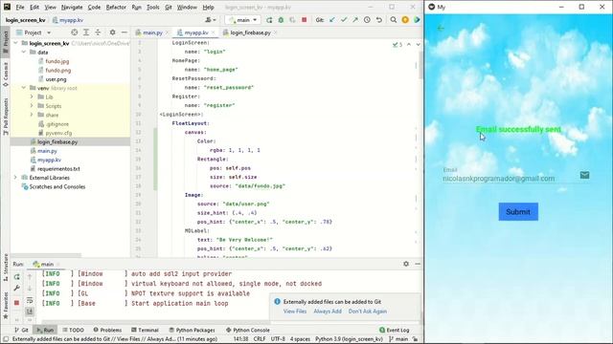Stop the running app via the toolbar red square
Viewport: 613px width, 344px height.
pyautogui.click(x=305, y=20)
